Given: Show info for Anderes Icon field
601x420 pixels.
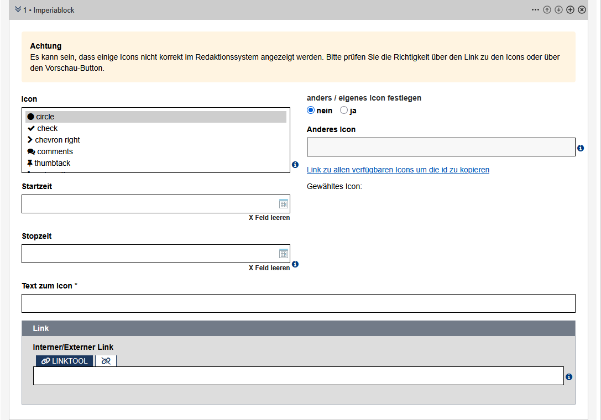Looking at the screenshot, I should point(581,148).
